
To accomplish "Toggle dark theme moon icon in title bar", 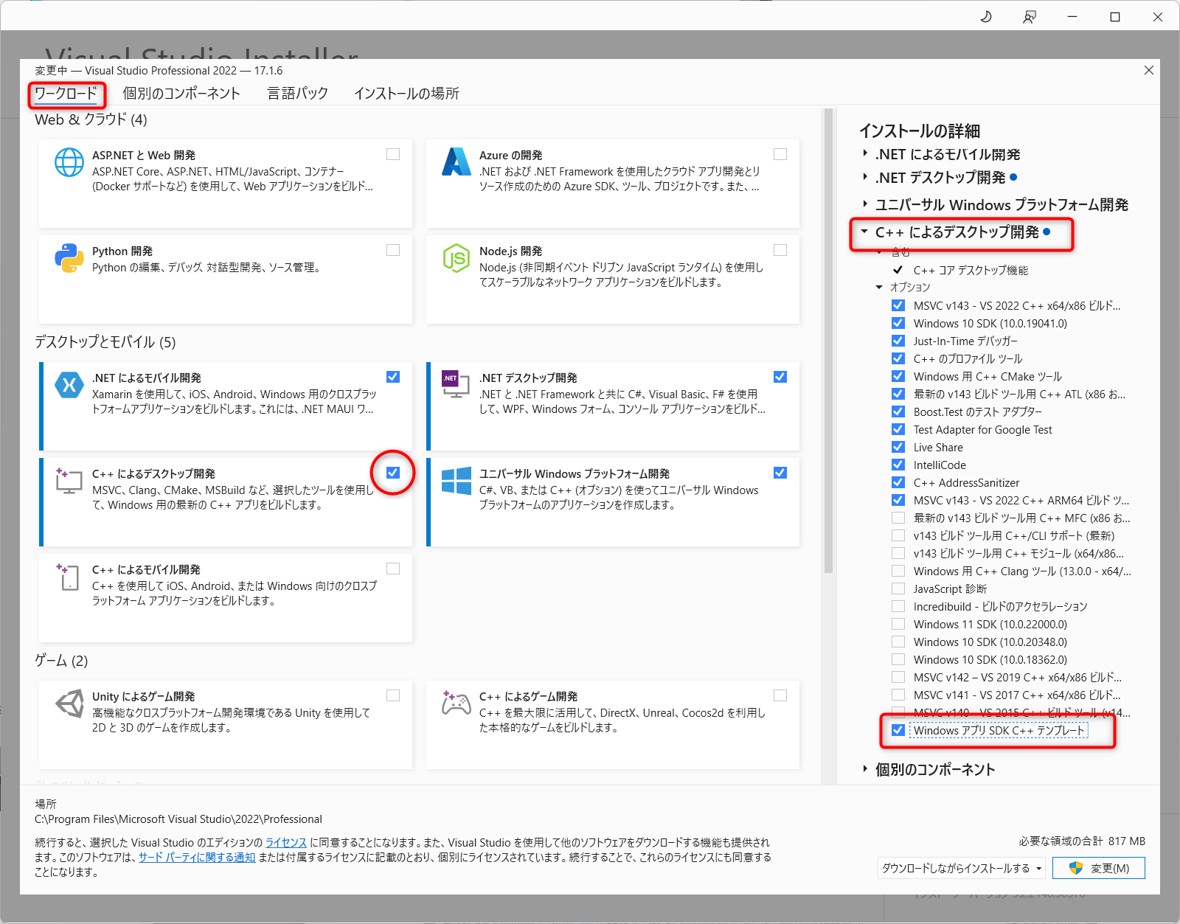I will point(985,16).
